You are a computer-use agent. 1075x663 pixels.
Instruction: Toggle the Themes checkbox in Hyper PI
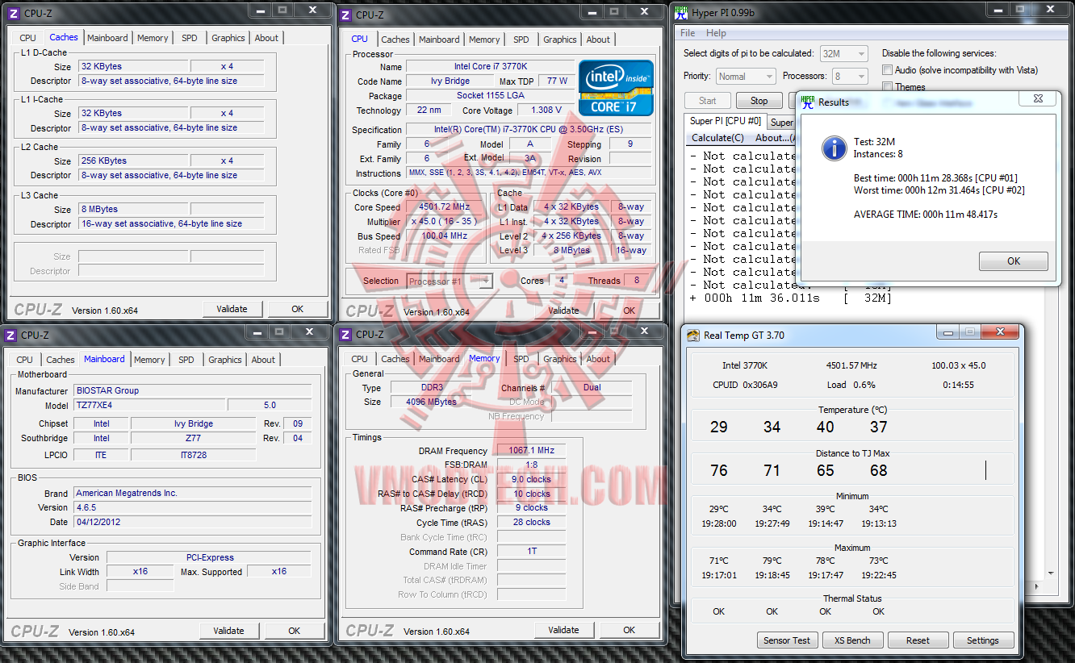point(888,87)
